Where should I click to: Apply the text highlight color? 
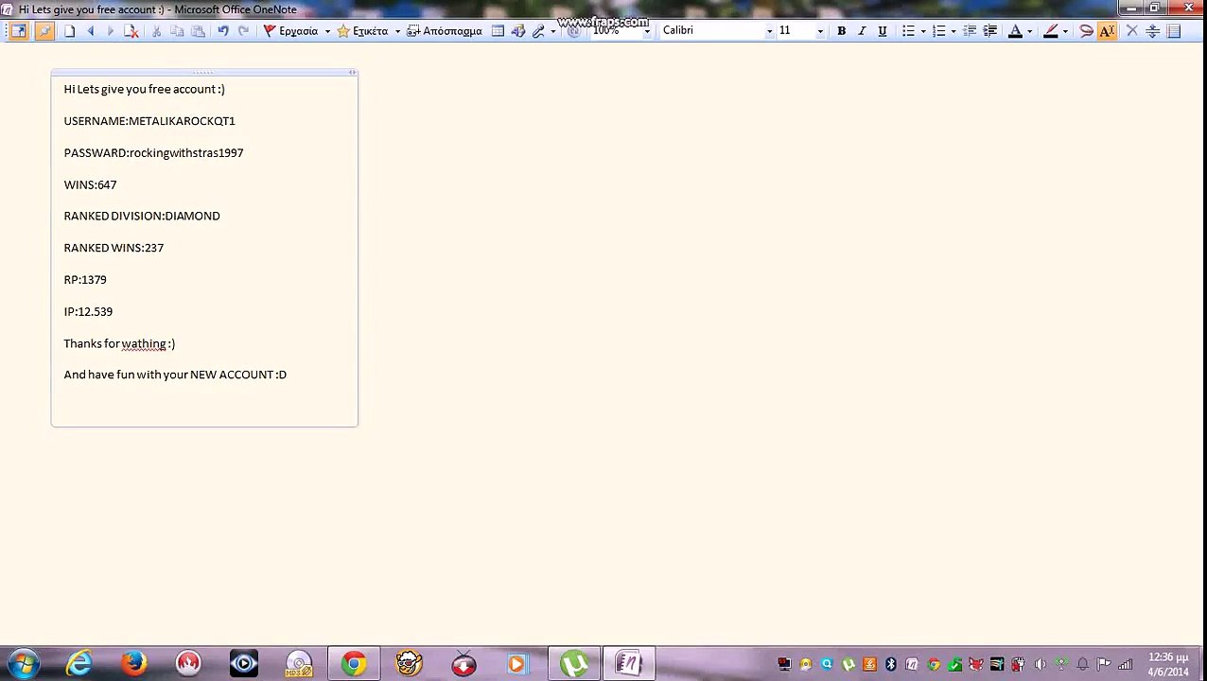tap(1050, 31)
